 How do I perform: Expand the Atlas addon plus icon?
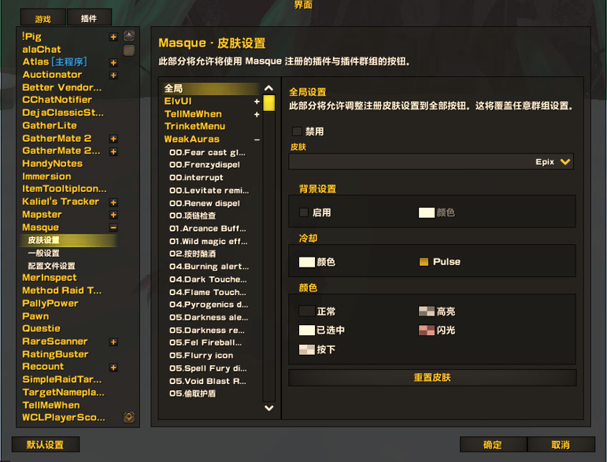pos(113,63)
